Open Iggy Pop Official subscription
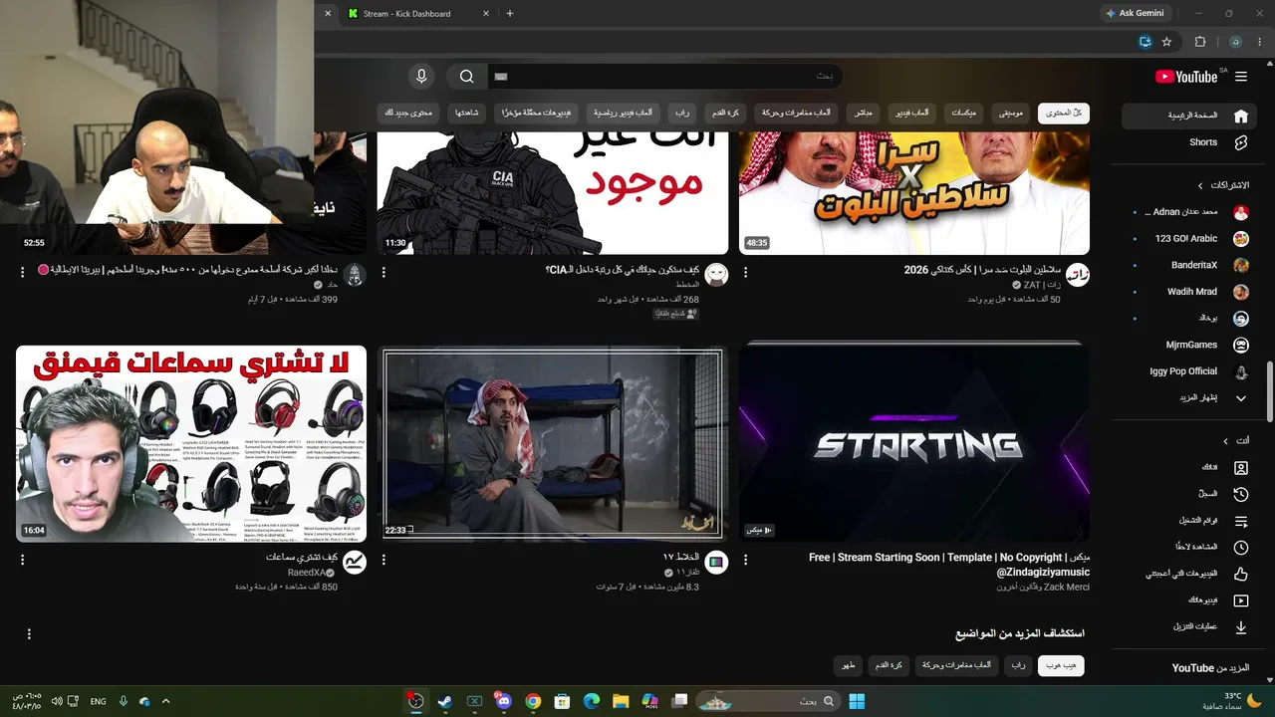Image resolution: width=1275 pixels, height=717 pixels. pos(1187,371)
